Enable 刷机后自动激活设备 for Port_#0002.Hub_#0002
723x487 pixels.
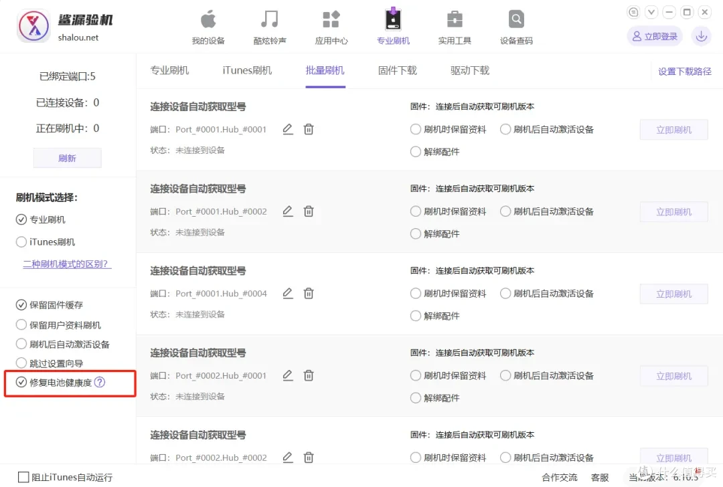click(x=505, y=457)
